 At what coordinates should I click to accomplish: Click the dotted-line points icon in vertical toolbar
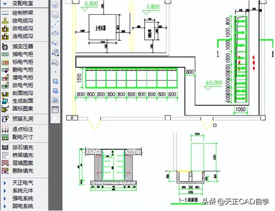tap(55, 24)
